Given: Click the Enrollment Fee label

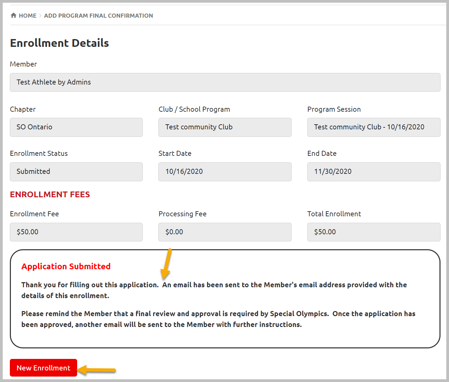Looking at the screenshot, I should point(34,214).
